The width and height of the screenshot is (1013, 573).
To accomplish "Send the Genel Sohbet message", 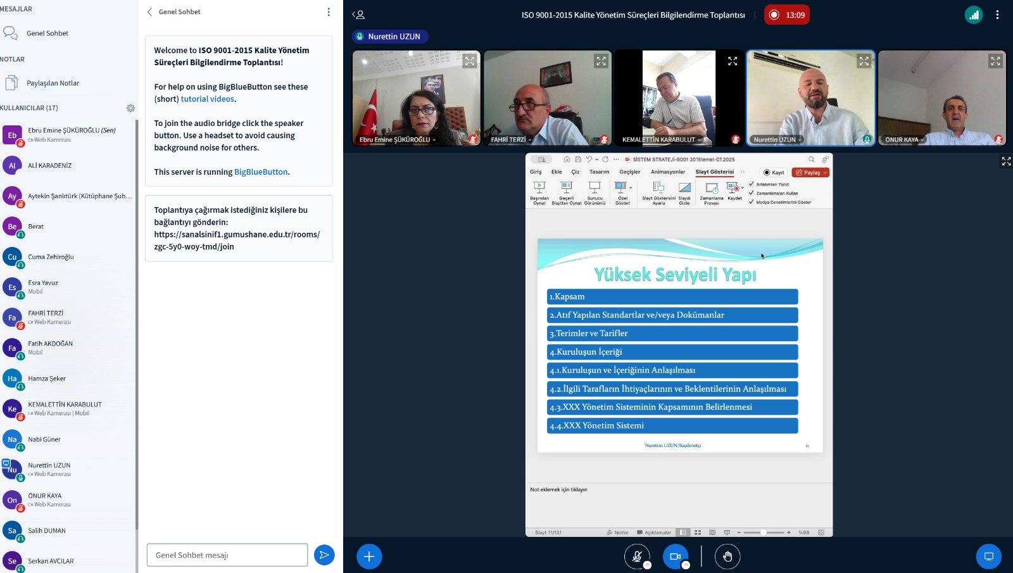I will click(324, 555).
